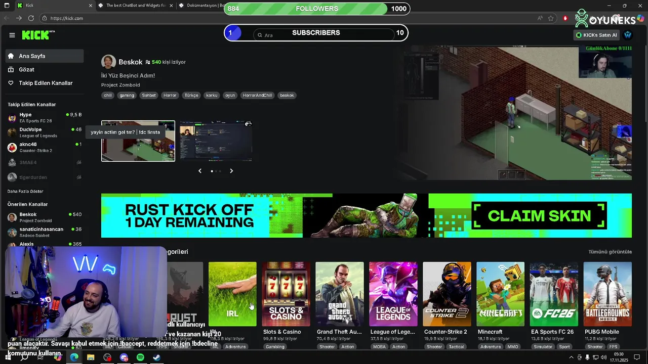Select the Sohbet tag
Viewport: 648px width, 364px height.
(x=149, y=95)
